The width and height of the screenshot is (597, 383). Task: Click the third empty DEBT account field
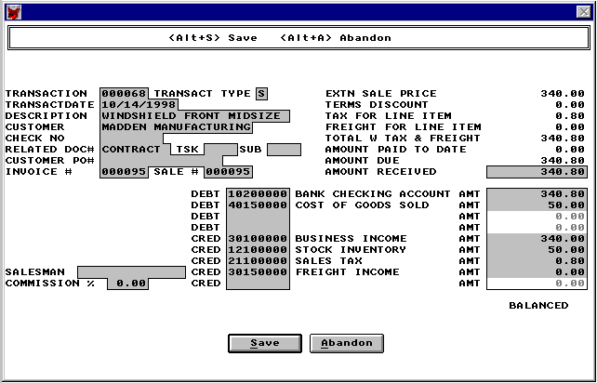[x=258, y=217]
